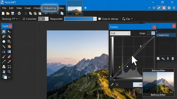Click the Print icon
This screenshot has height=99, width=177.
point(19,13)
